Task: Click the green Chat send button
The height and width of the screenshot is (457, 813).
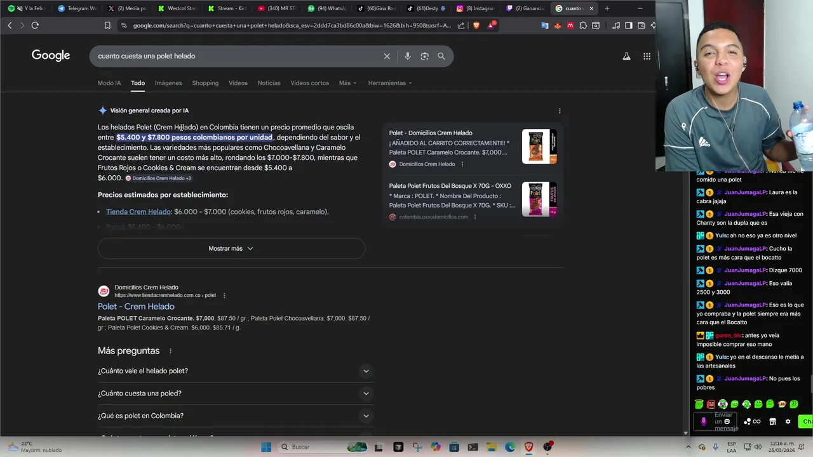Action: [x=807, y=421]
